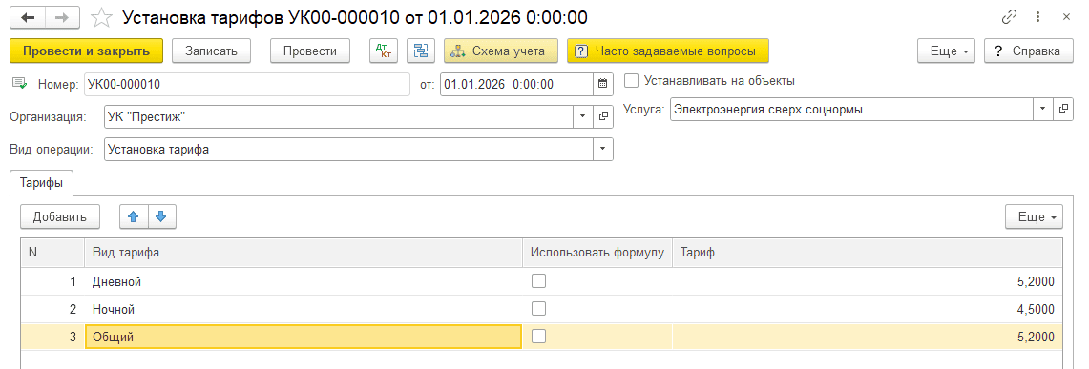The height and width of the screenshot is (369, 1089).
Task: Click the document posted status icon
Action: point(19,85)
